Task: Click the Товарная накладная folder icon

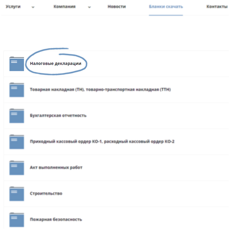Action: [x=16, y=90]
